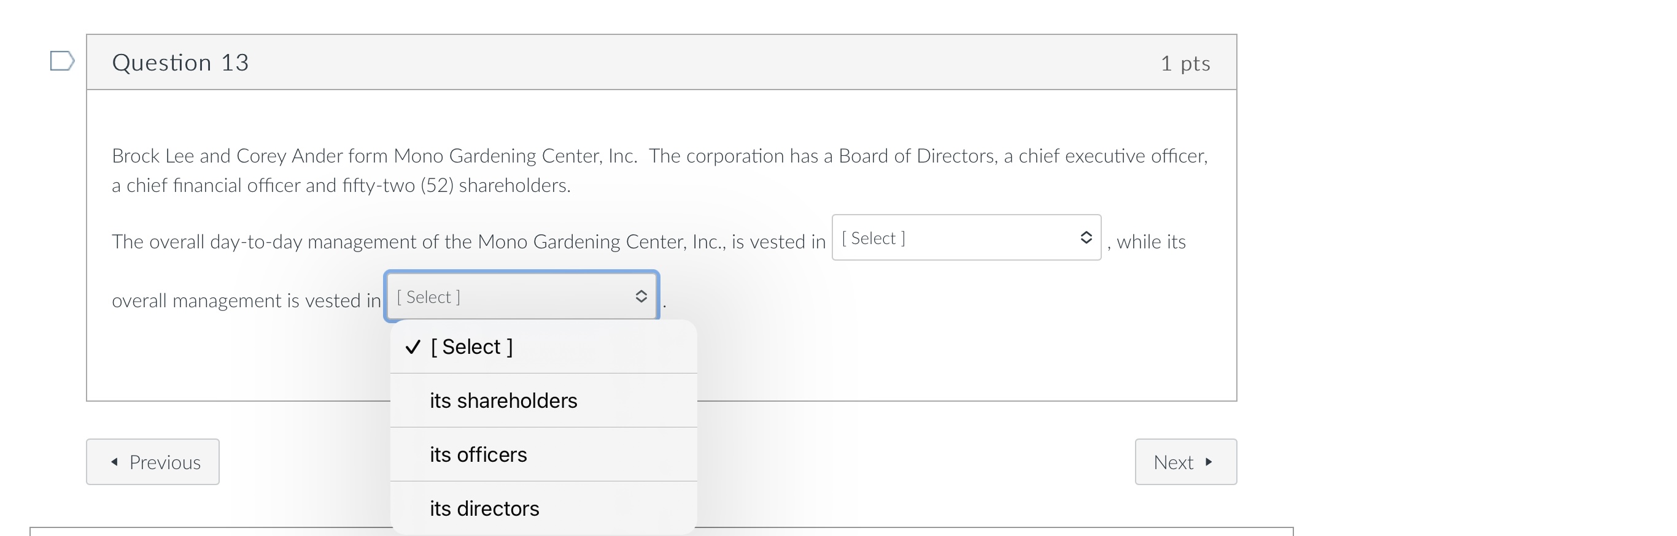
Task: Select the option 'its officers'
Action: click(x=478, y=454)
